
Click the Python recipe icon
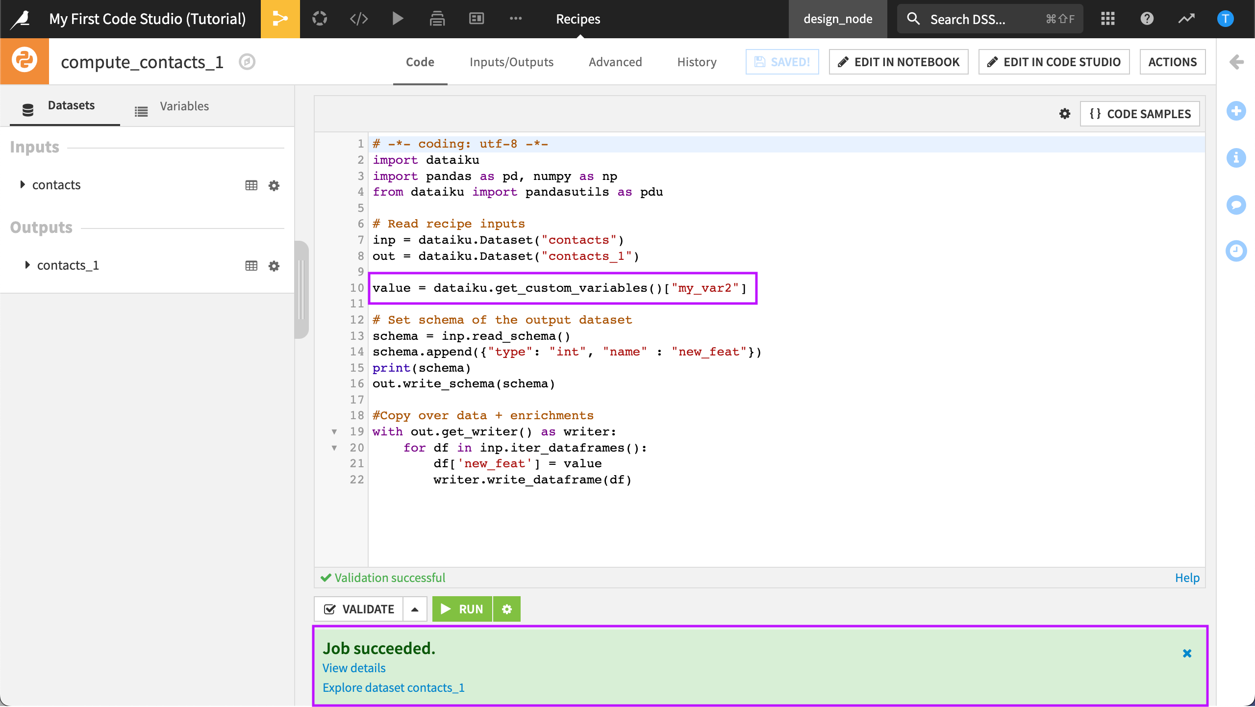coord(25,61)
